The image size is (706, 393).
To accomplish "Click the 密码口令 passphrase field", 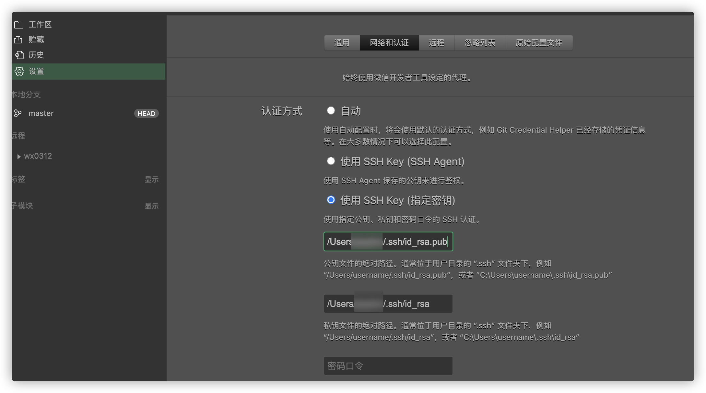I will click(388, 366).
